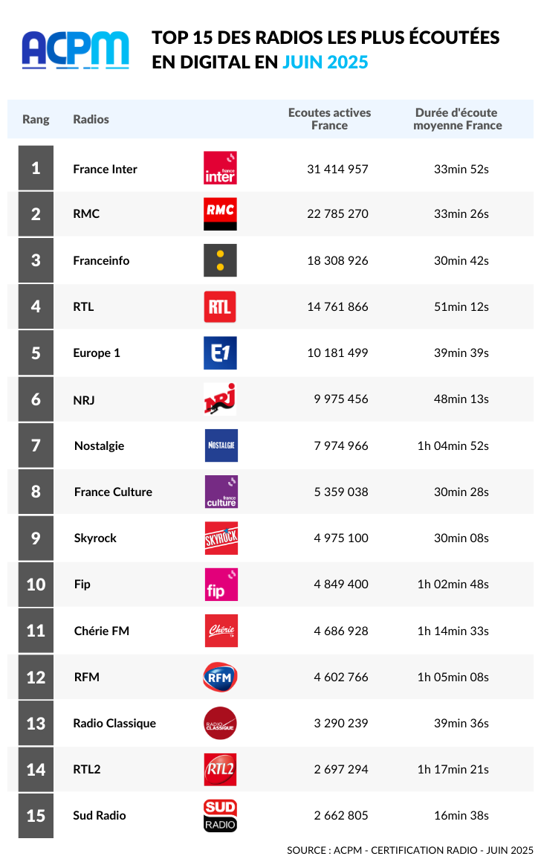The image size is (541, 859).
Task: Click the rank 1 number tile
Action: pos(36,167)
